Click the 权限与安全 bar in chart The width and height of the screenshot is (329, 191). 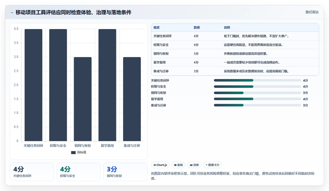tap(58, 85)
